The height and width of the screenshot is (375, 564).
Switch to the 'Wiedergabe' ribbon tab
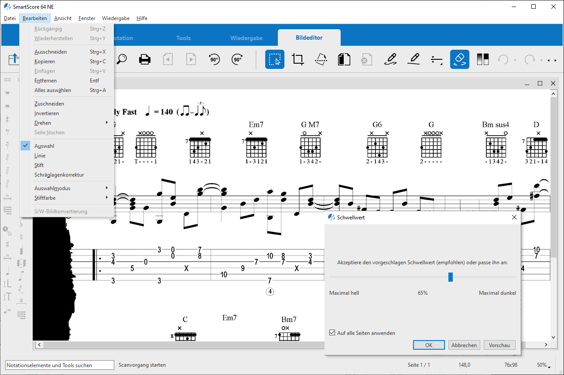(x=246, y=38)
